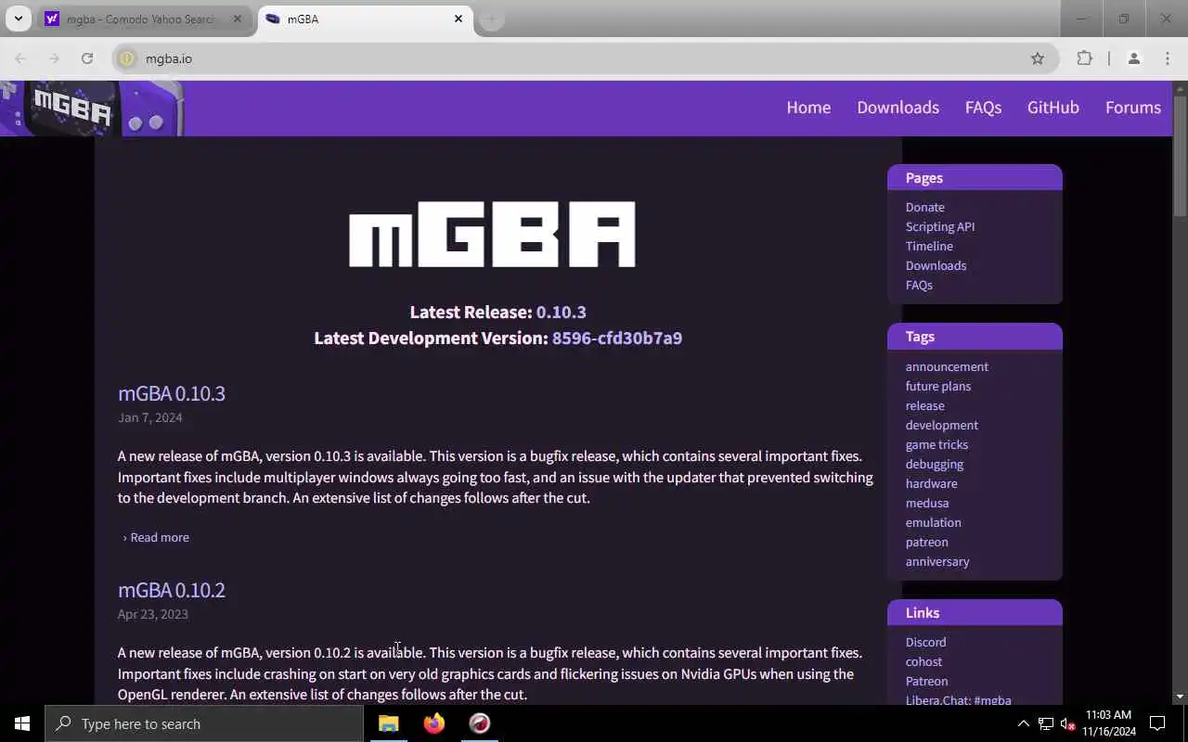Open FAQs in the top navigation
Viewport: 1188px width, 742px height.
point(983,108)
